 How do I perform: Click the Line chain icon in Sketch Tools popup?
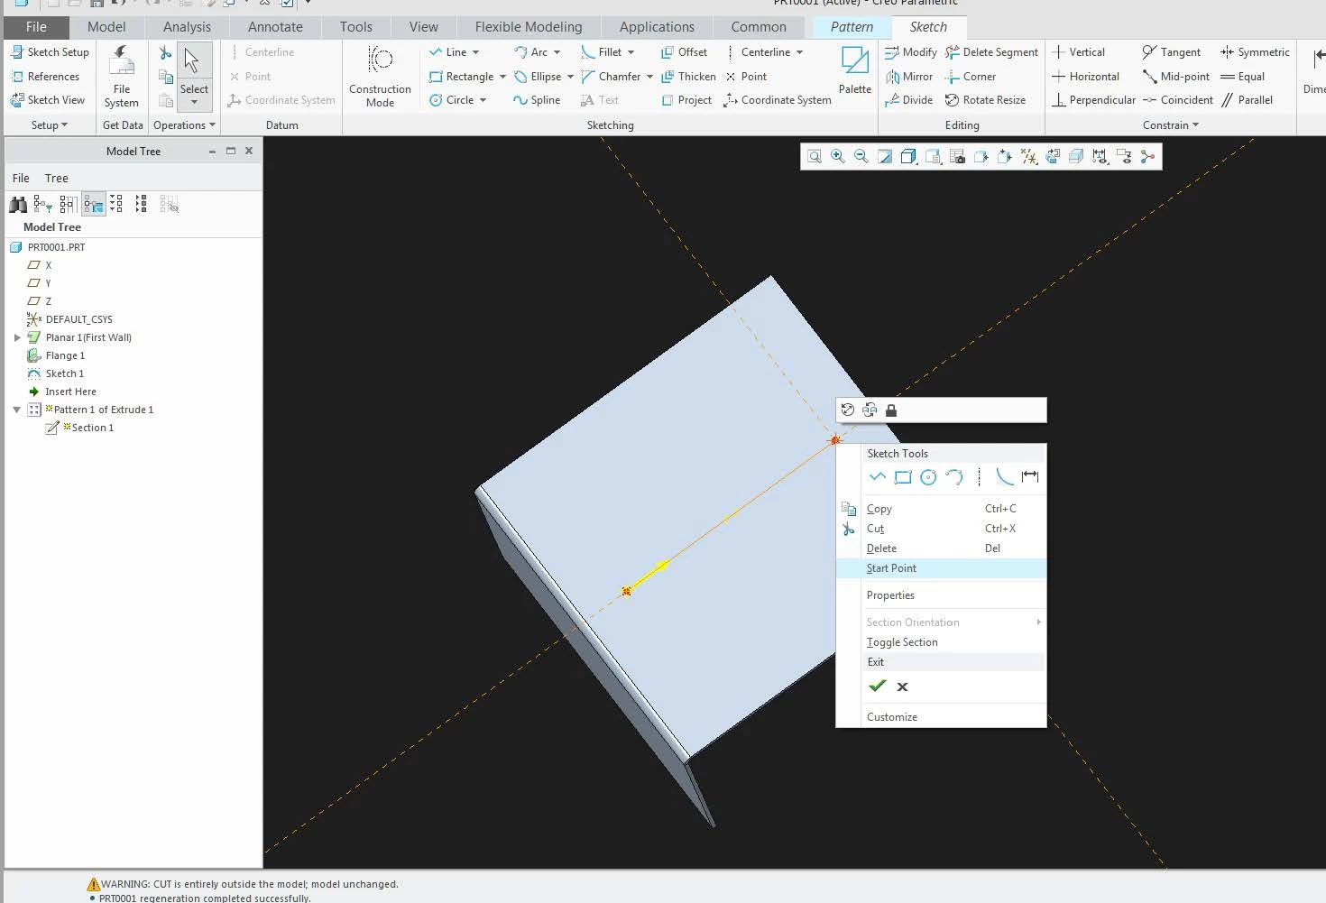[877, 477]
